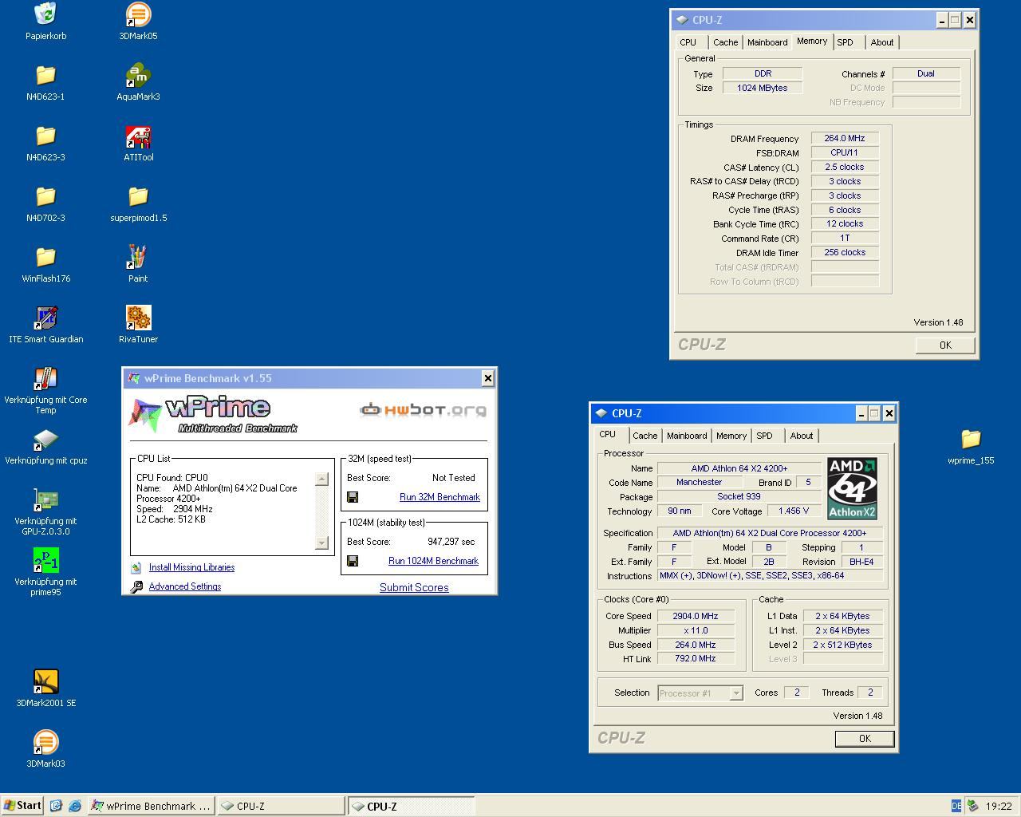This screenshot has width=1021, height=817.
Task: Open About tab in lower CPU-Z
Action: coord(802,436)
